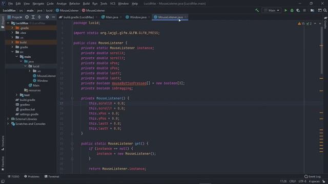
Task: Close the MouseListener.java tab
Action: (x=186, y=17)
